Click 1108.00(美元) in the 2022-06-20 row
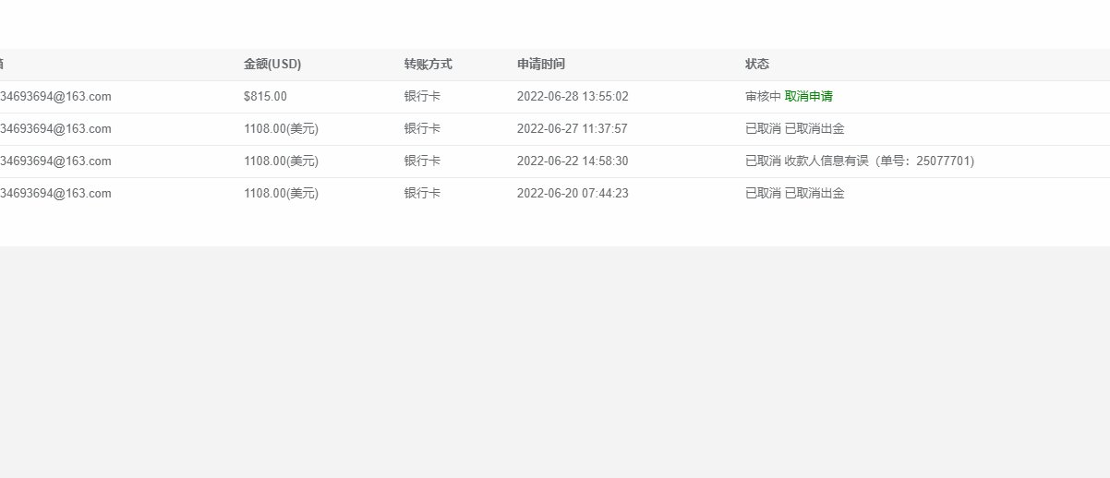 tap(281, 194)
